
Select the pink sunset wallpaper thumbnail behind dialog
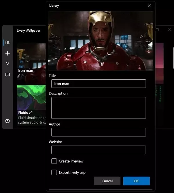[159, 63]
